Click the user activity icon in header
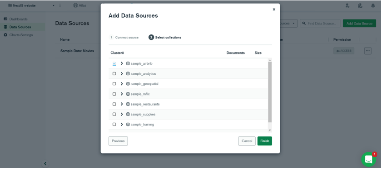382x169 pixels. [x=361, y=5]
